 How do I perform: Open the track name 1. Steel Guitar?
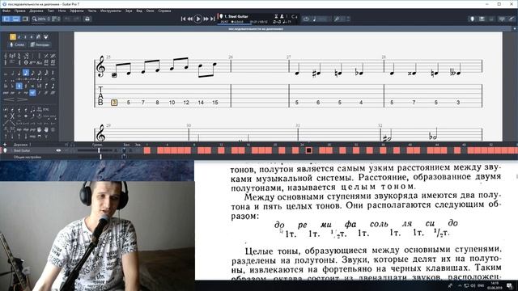point(236,16)
